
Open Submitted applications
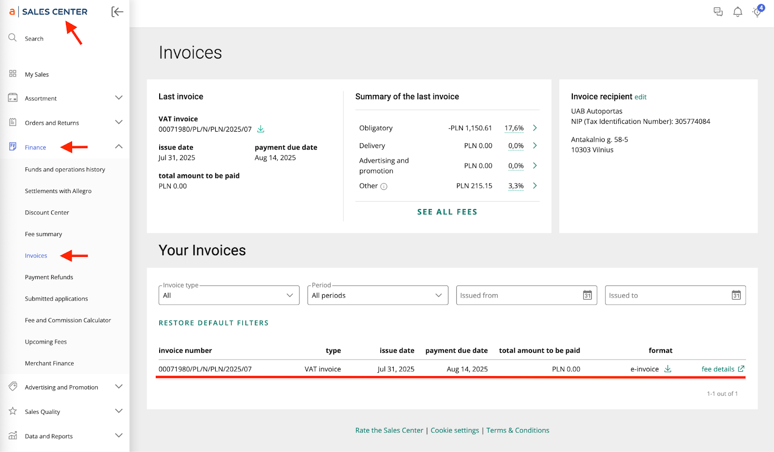(56, 299)
